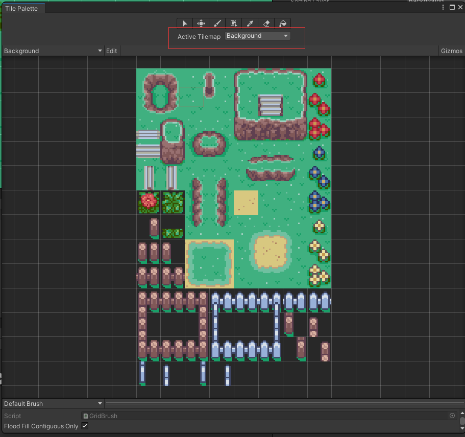Select the single red flower tile
The height and width of the screenshot is (437, 465).
[x=320, y=80]
